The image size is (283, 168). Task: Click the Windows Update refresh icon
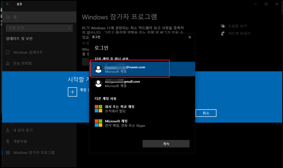pos(8,52)
